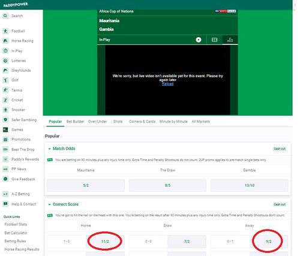Screen dimensions: 300x256
Task: Open the Football icon in sidebar
Action: pyautogui.click(x=5, y=31)
